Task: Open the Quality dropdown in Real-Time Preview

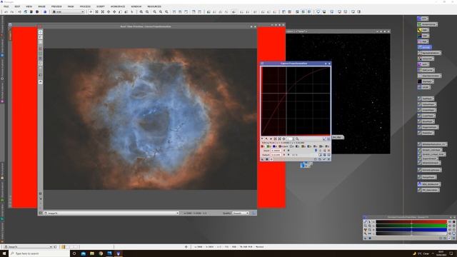Action: (241, 213)
